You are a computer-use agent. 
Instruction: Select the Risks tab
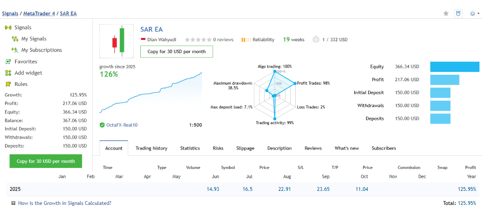tap(218, 148)
